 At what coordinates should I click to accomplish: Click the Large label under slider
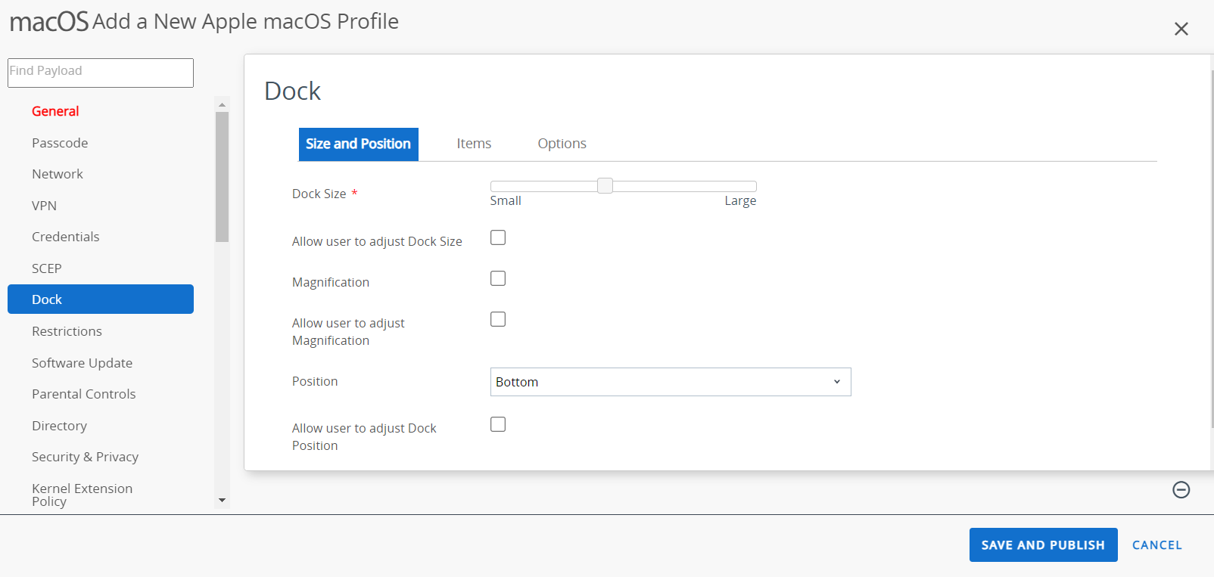(740, 201)
